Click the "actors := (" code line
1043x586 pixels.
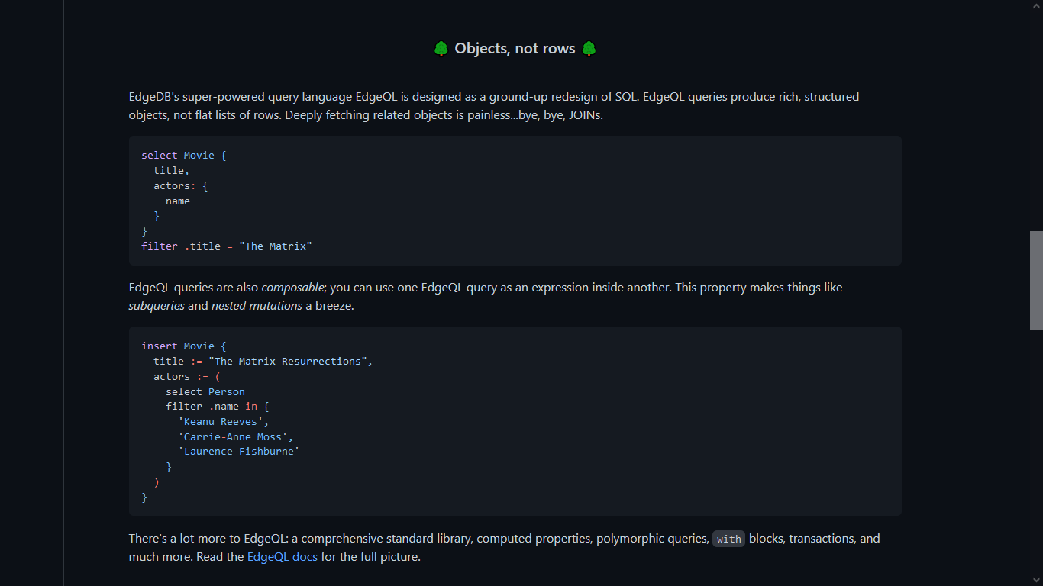coord(187,377)
